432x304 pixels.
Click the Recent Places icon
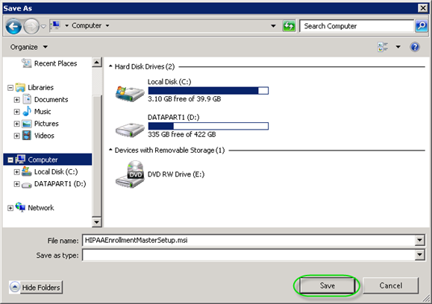click(x=26, y=63)
